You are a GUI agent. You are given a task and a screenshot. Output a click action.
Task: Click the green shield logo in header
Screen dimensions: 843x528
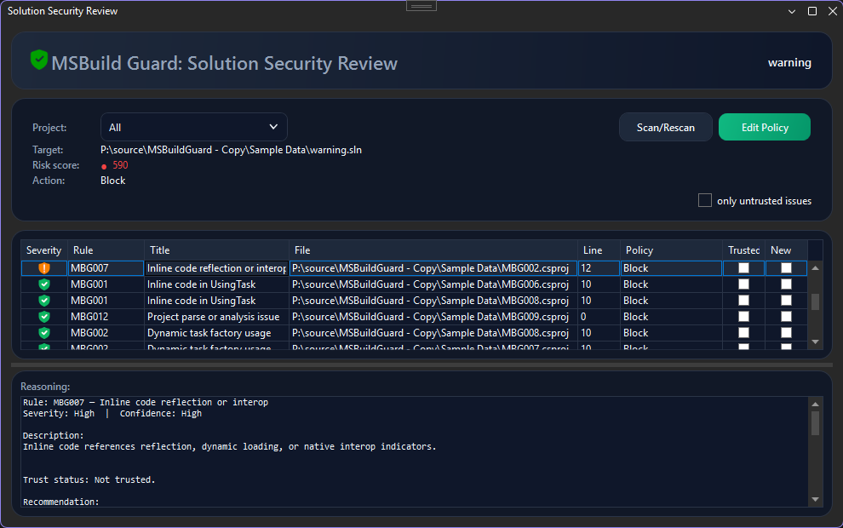coord(38,60)
